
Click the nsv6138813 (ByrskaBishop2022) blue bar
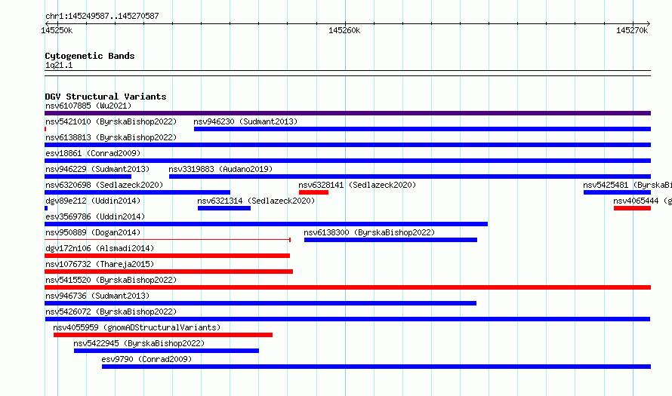(347, 145)
